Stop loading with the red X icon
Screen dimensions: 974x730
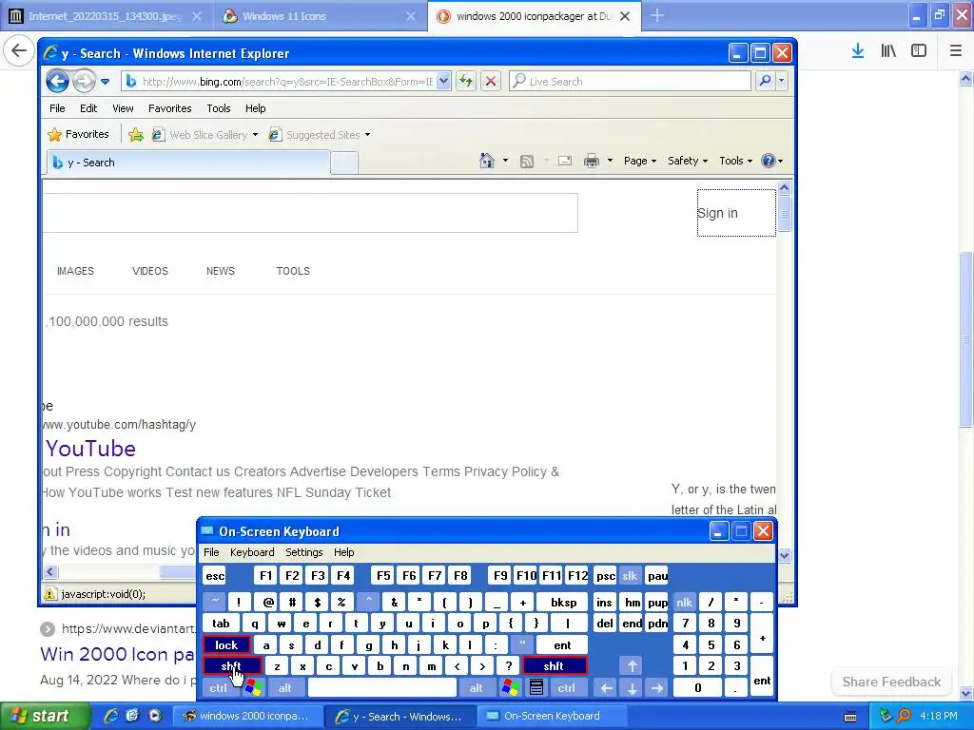coord(491,81)
